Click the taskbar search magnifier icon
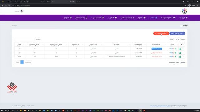The height and width of the screenshot is (112, 200). [x=6, y=110]
